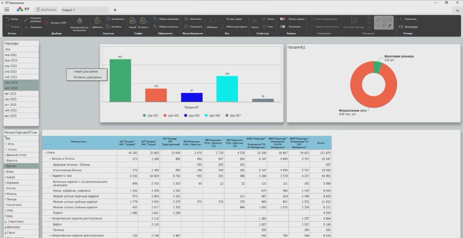Toggle the Рисование mode switch
This screenshot has height=238, width=463.
(283, 27)
